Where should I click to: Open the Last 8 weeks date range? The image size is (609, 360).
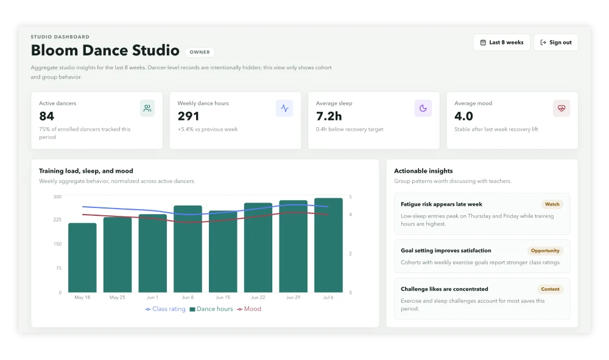501,43
